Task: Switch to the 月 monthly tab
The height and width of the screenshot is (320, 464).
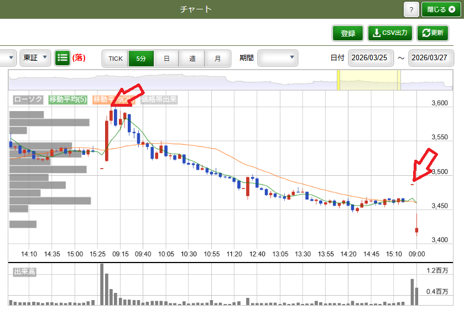Action: tap(217, 58)
